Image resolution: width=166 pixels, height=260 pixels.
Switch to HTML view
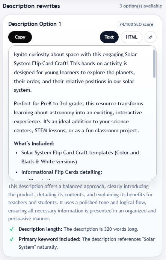131,37
